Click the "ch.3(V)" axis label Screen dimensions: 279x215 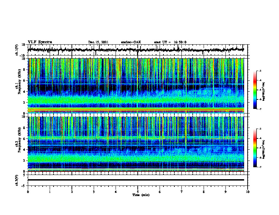tap(17, 181)
